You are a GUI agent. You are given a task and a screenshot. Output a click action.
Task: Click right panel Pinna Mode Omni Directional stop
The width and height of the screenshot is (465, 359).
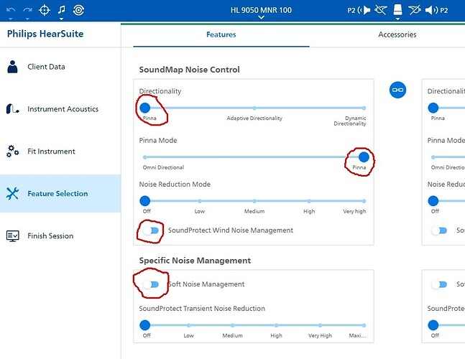coord(433,157)
